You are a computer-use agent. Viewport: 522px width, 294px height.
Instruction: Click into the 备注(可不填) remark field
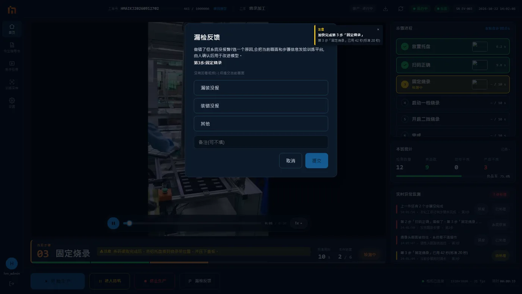[261, 142]
